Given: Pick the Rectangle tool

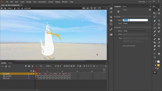Looking at the screenshot, I should (159, 25).
